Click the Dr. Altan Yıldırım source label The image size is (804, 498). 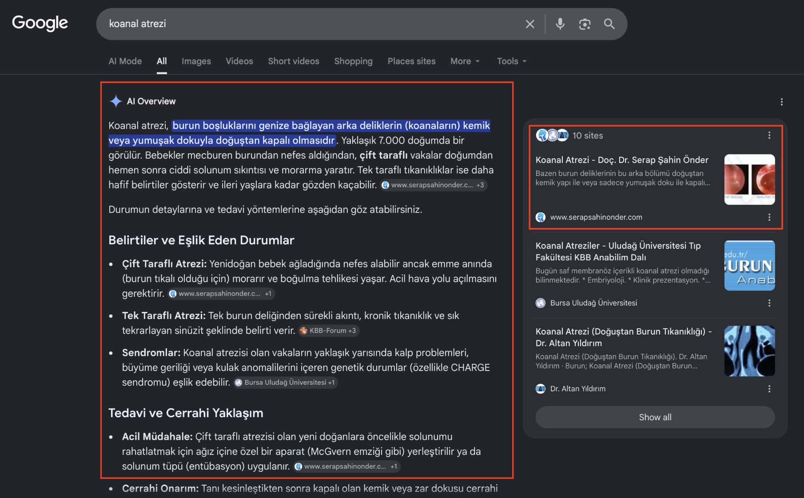pos(578,389)
